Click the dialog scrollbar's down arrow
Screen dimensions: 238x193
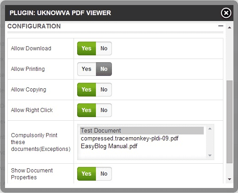(x=229, y=179)
